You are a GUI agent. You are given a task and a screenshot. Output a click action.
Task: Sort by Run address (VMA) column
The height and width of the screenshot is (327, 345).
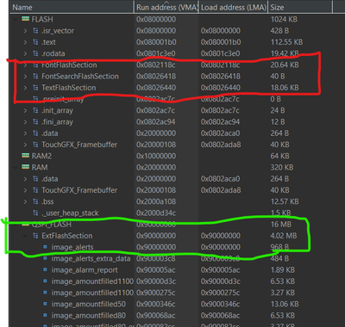tap(166, 7)
